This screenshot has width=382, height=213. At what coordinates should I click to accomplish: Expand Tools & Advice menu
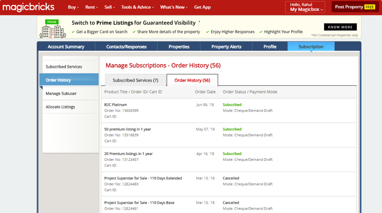coord(137,7)
